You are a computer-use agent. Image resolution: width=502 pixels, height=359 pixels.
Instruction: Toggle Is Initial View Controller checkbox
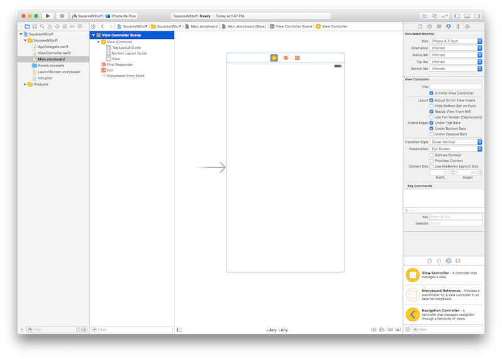tap(431, 93)
